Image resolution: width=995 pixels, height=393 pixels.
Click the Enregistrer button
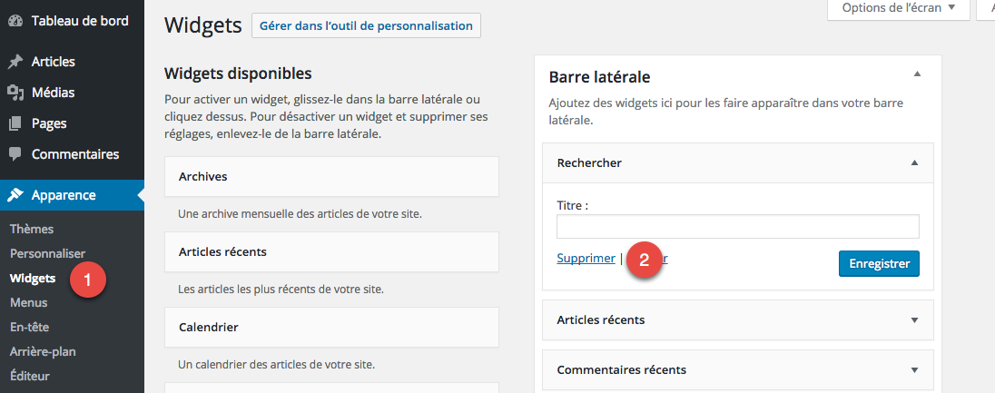pos(879,263)
